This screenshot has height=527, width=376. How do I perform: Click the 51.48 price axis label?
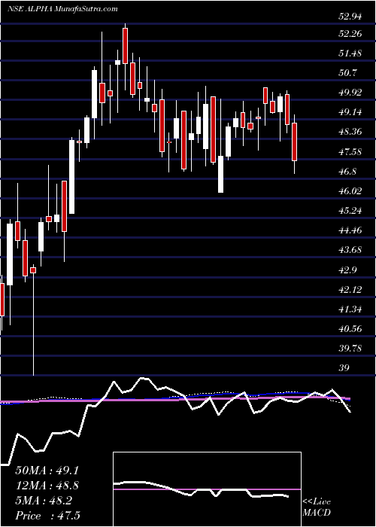(x=350, y=53)
